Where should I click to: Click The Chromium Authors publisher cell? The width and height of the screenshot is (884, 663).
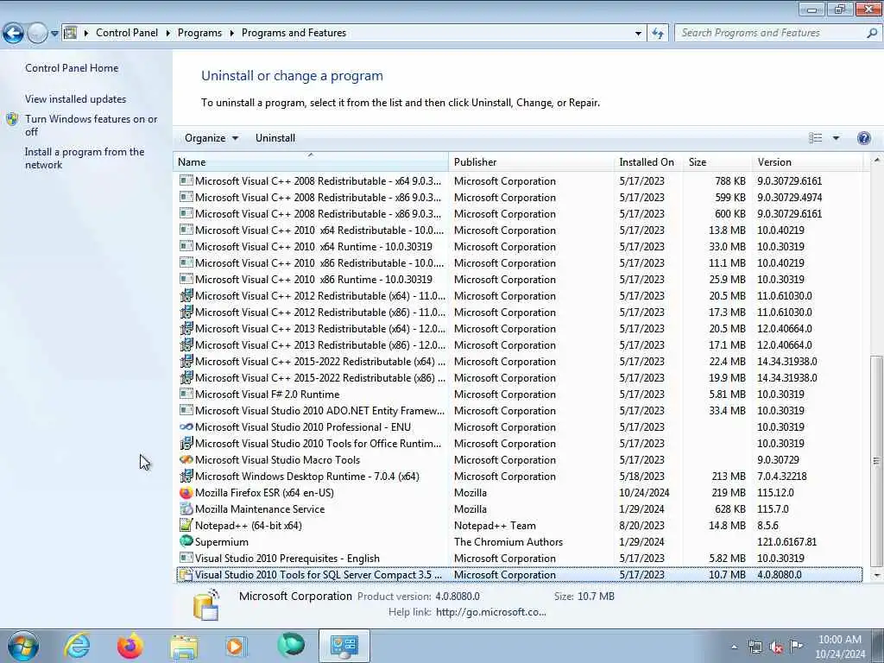point(508,542)
